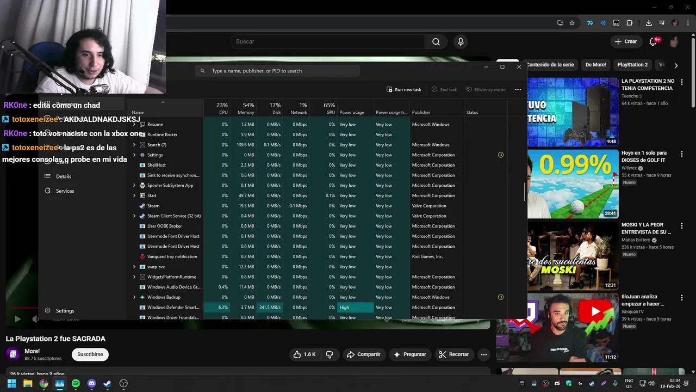This screenshot has width=696, height=392.
Task: Open options for PLAYSTATION 2 NO TENIA video
Action: click(x=681, y=82)
